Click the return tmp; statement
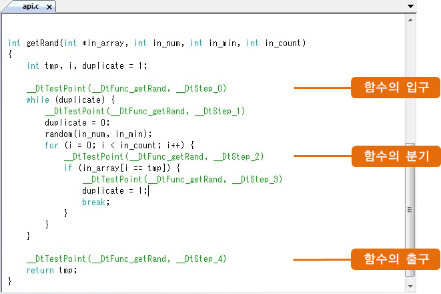 pyautogui.click(x=52, y=271)
